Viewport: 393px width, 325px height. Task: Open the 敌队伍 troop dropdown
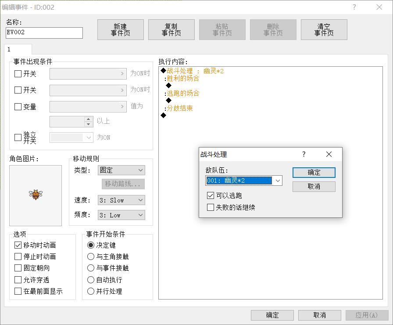point(243,181)
